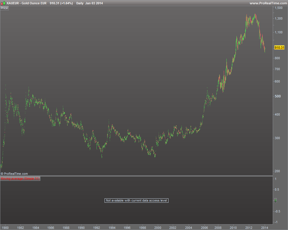
Task: Click the 1986 time axis label
Action: pyautogui.click(x=51, y=228)
